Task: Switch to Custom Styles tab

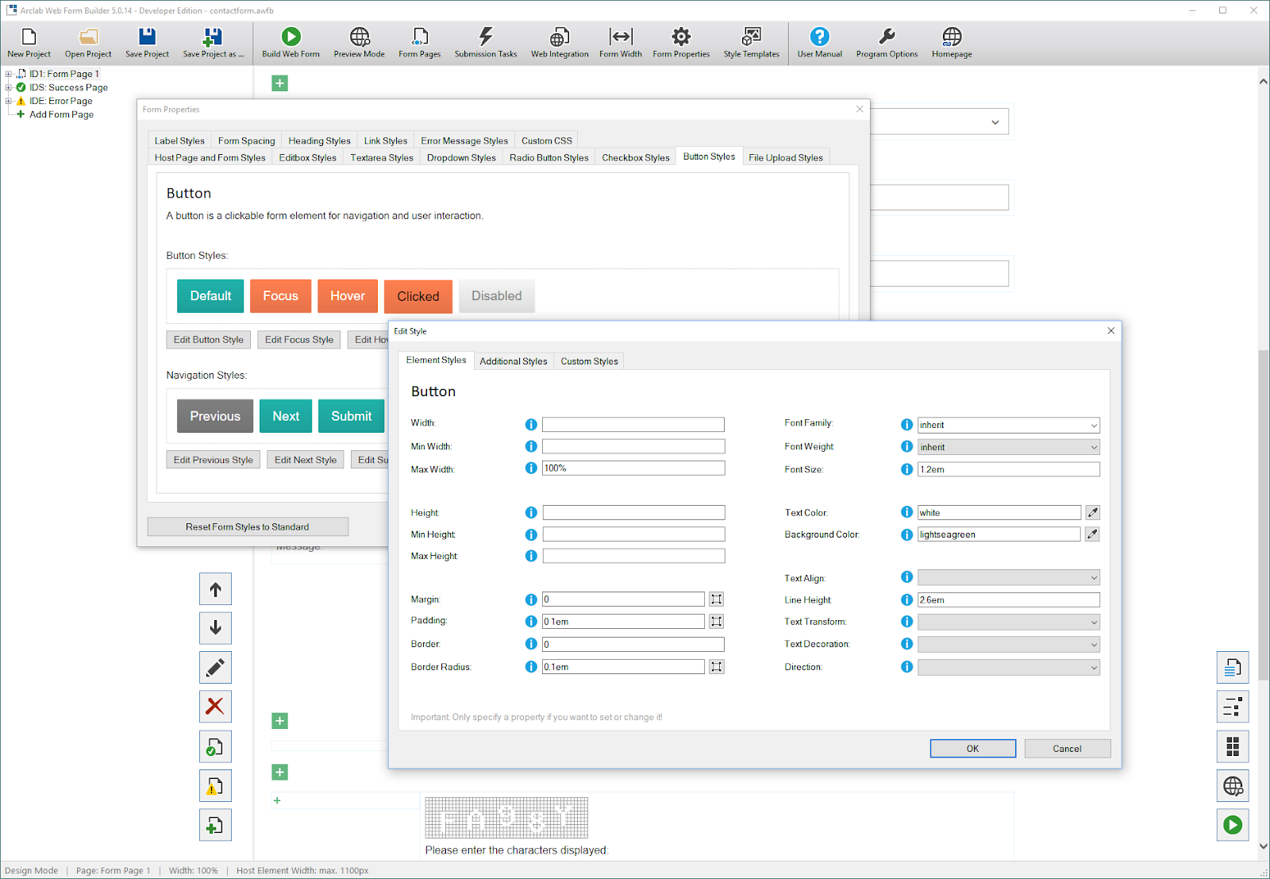Action: click(589, 361)
